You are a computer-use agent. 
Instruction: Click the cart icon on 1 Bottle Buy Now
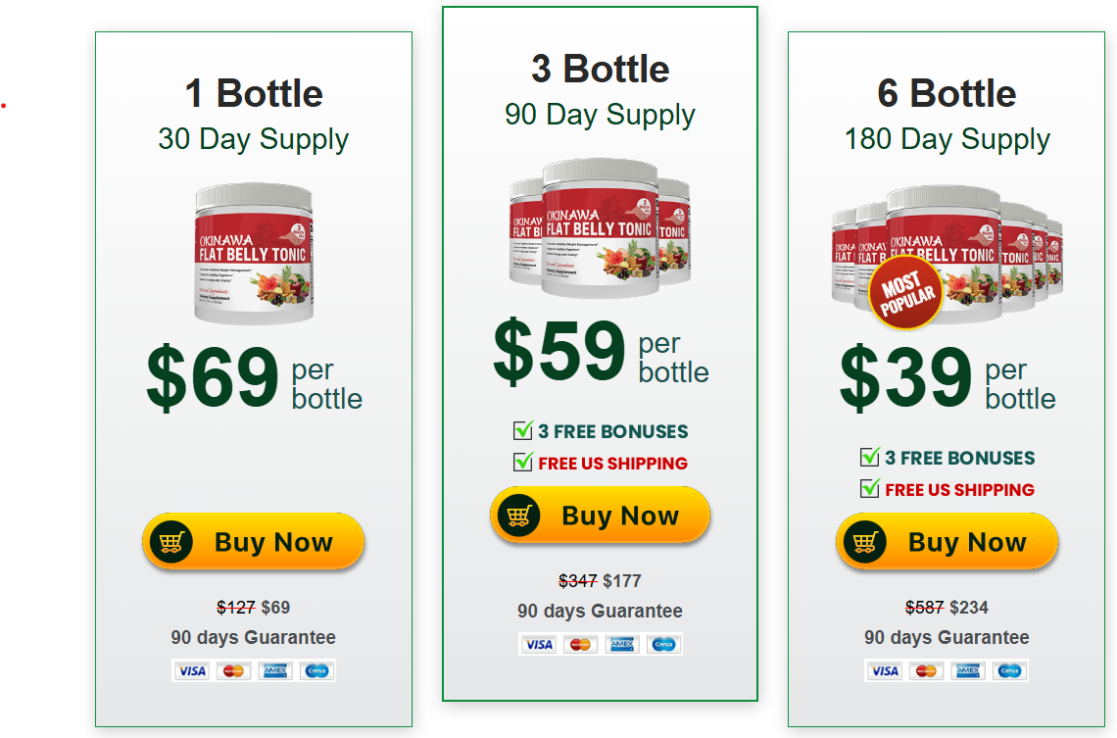[170, 542]
